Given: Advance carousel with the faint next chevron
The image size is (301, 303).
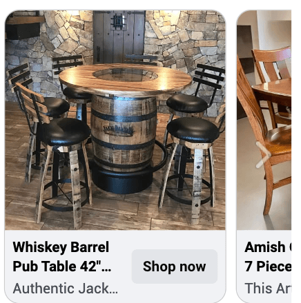Looking at the screenshot, I should [263, 155].
